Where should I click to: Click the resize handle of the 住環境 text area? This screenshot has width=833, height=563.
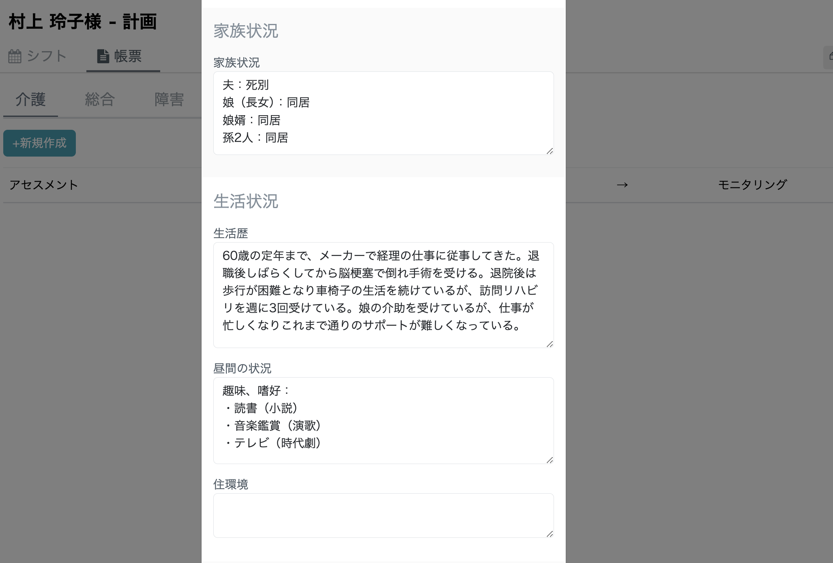pos(550,535)
